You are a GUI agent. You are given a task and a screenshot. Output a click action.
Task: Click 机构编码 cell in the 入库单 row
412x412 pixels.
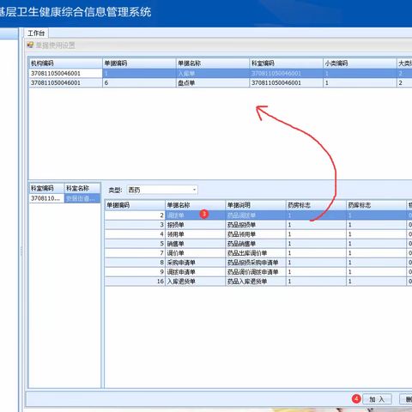65,73
